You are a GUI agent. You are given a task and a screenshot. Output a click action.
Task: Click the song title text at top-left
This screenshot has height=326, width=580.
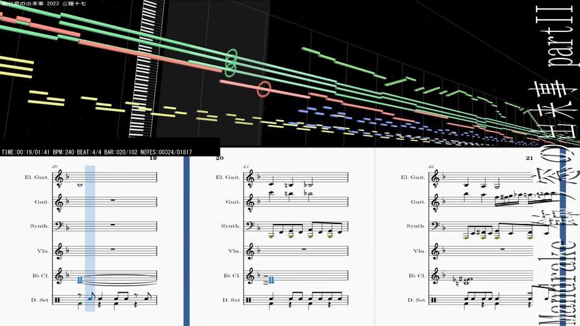click(43, 4)
